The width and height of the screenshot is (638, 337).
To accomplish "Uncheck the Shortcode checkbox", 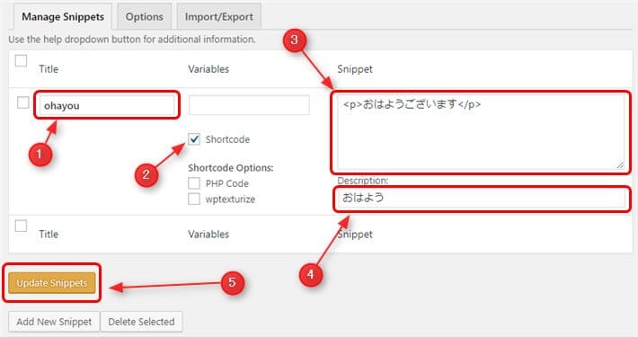I will [x=194, y=138].
